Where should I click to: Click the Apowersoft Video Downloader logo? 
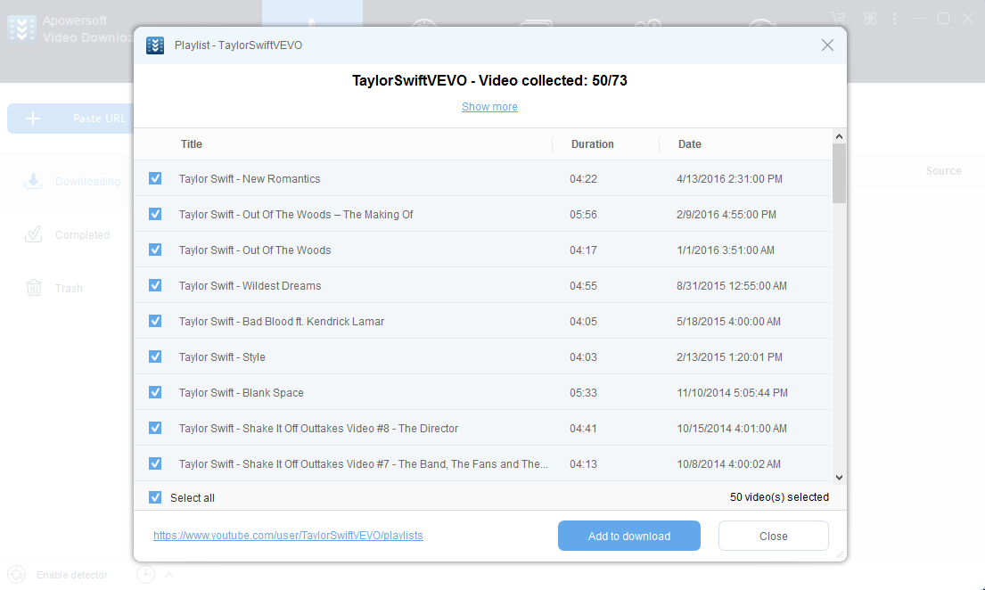pos(21,29)
